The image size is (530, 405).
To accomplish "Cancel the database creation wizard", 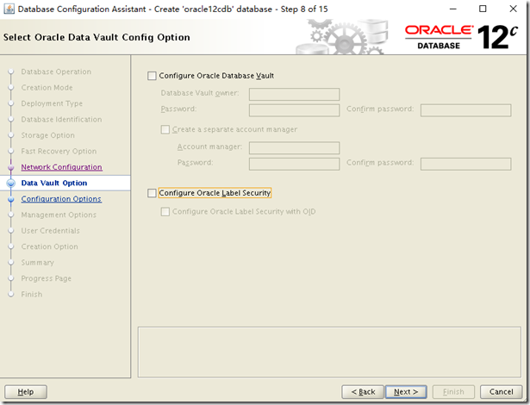I will 502,392.
